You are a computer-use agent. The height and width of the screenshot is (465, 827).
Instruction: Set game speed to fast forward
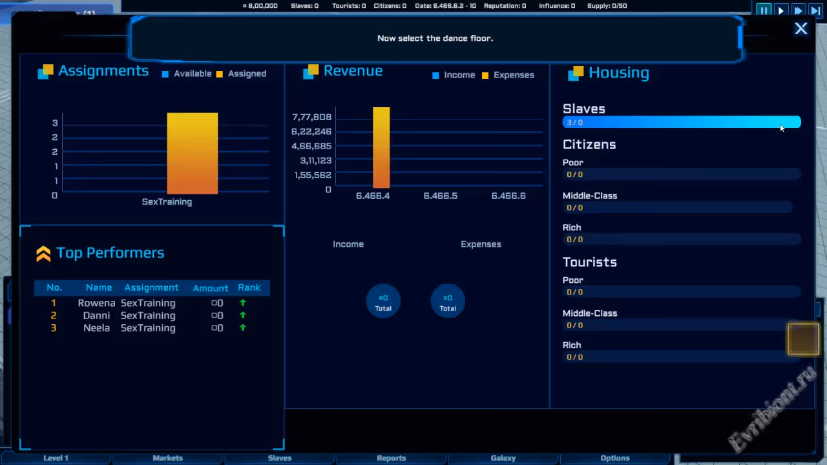pyautogui.click(x=799, y=10)
